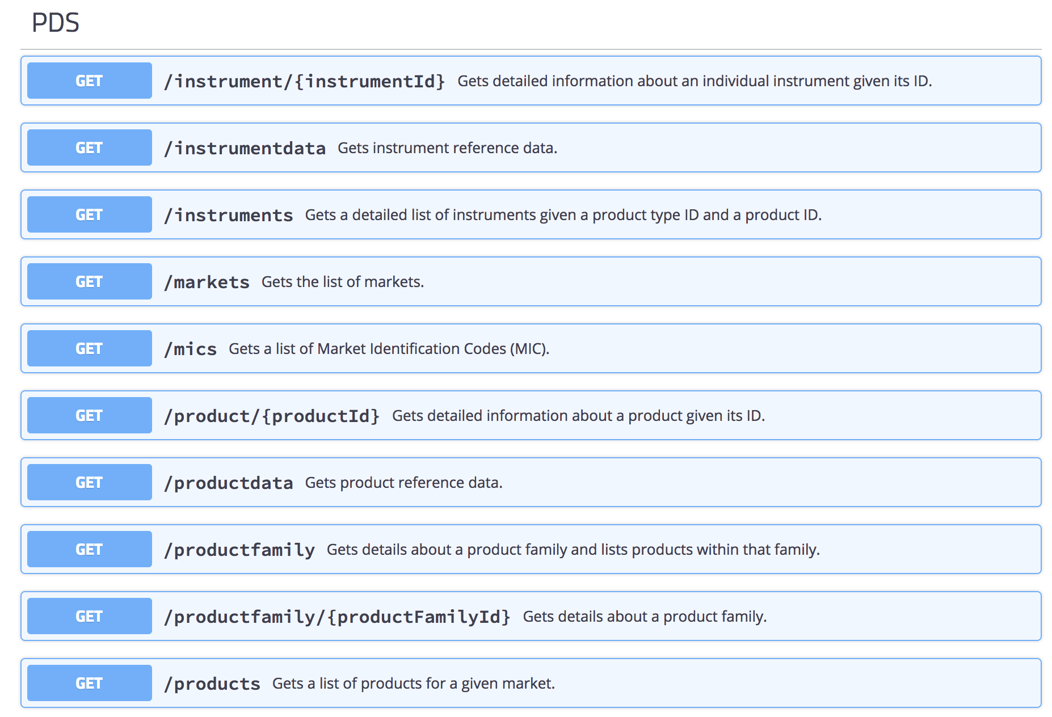Viewport: 1052px width, 717px height.
Task: Click the description of the /products endpoint
Action: click(414, 683)
